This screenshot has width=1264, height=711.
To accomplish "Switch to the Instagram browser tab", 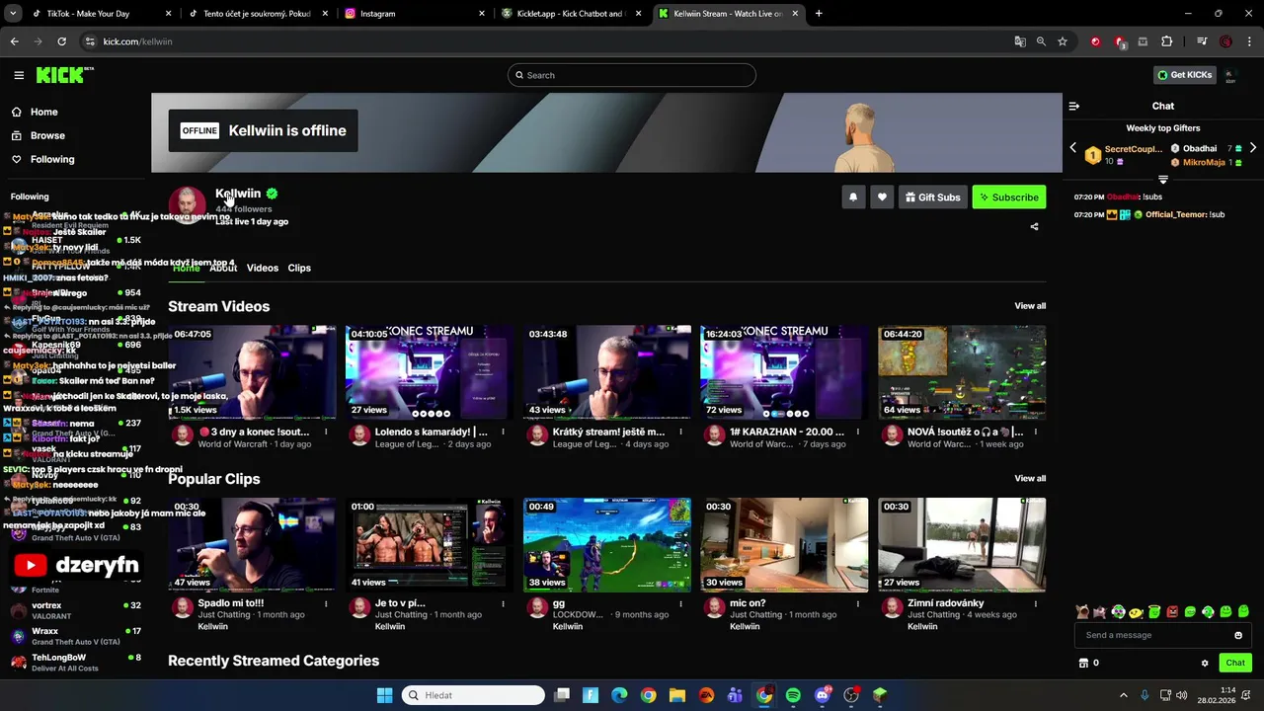I will (x=414, y=14).
